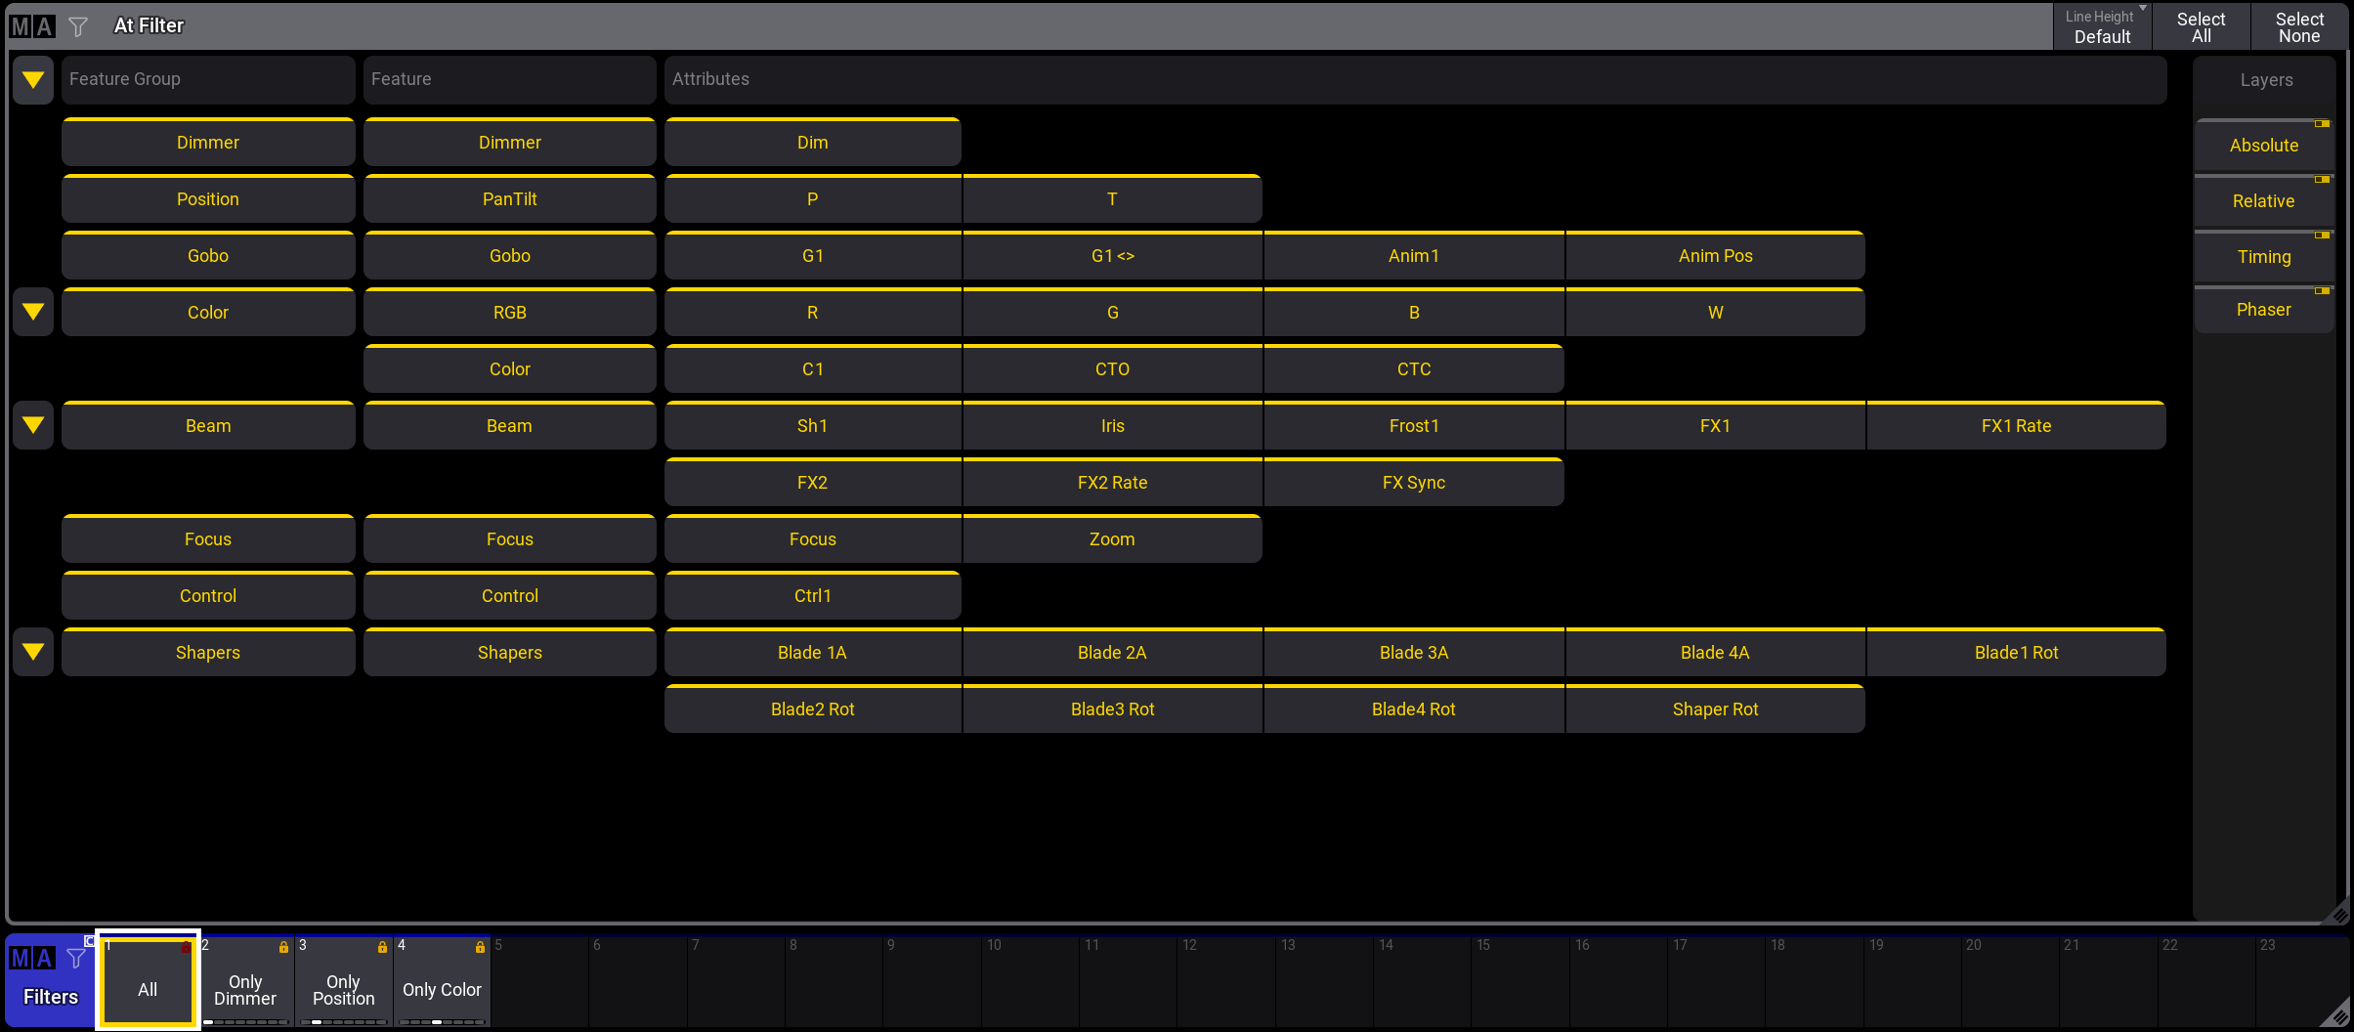
Task: Toggle the switch on the Phaser layer button
Action: pyautogui.click(x=2321, y=290)
